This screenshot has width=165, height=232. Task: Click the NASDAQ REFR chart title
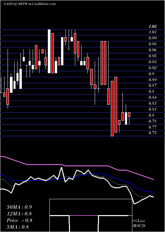coord(29,4)
